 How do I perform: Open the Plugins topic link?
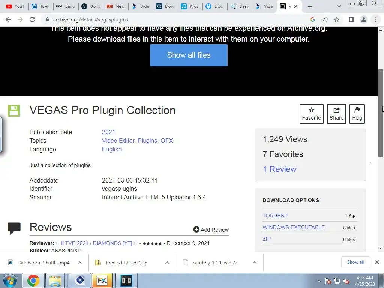tap(147, 141)
